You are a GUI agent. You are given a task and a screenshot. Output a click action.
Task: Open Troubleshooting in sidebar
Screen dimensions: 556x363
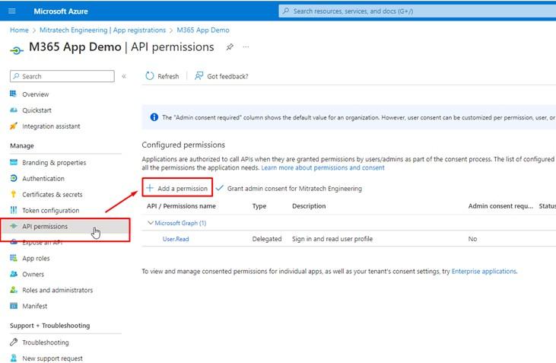pos(46,342)
